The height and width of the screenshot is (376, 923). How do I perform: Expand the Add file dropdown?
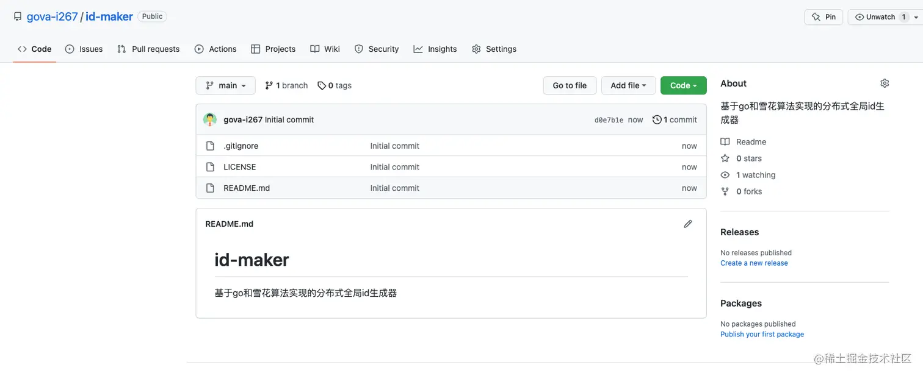click(x=628, y=85)
